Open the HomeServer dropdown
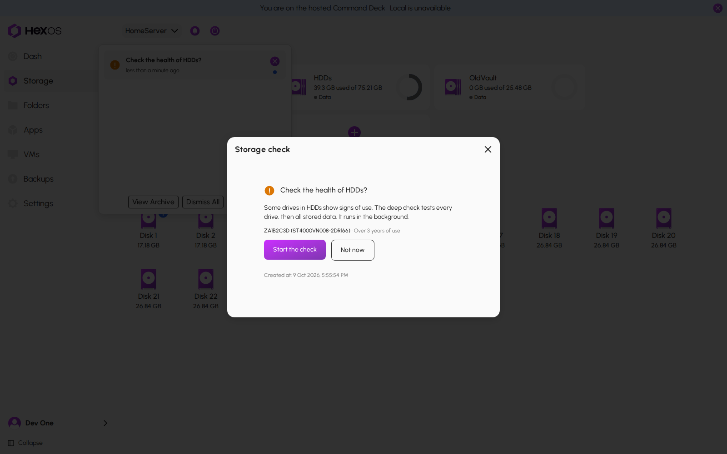This screenshot has height=454, width=727. [x=151, y=31]
